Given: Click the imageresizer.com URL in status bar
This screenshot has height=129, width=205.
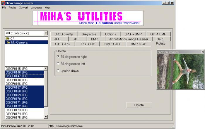Looking at the screenshot, I should [x=66, y=126].
